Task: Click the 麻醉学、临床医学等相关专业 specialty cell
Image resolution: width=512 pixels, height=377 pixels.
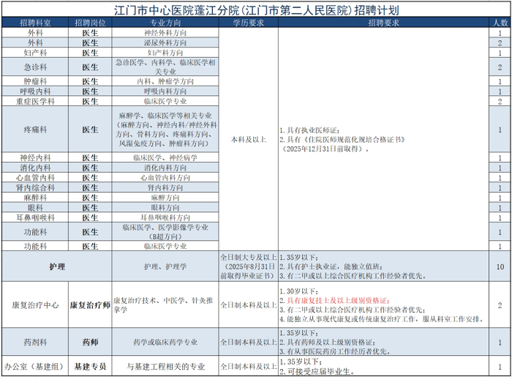Action: pyautogui.click(x=165, y=130)
